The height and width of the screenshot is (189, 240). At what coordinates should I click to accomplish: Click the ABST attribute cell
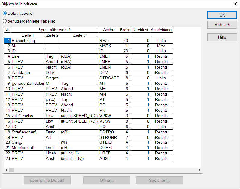[114, 158]
